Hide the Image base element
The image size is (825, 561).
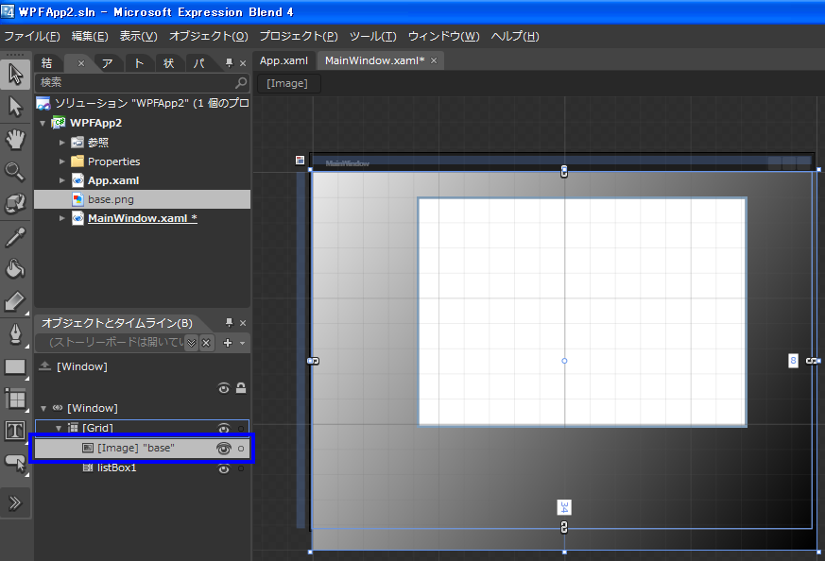[224, 448]
